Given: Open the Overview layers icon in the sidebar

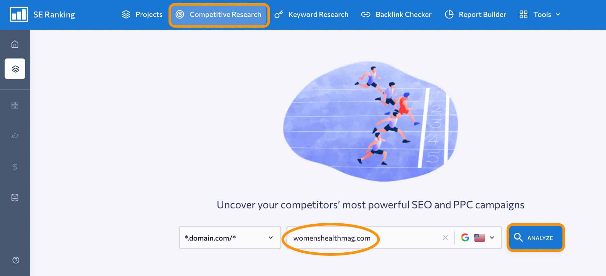Looking at the screenshot, I should 15,69.
